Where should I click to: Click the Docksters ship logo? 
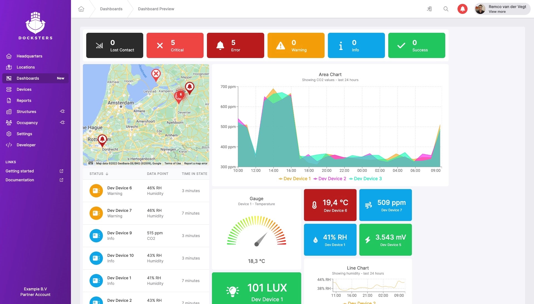[35, 23]
